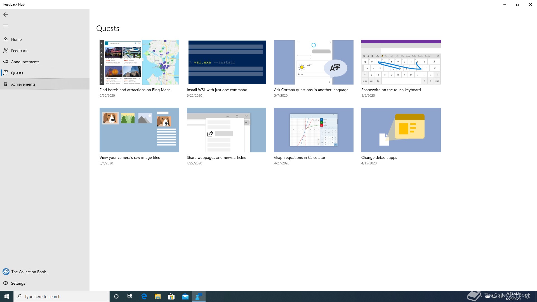Click 'Graph equations in Calculator' title

coord(300,157)
